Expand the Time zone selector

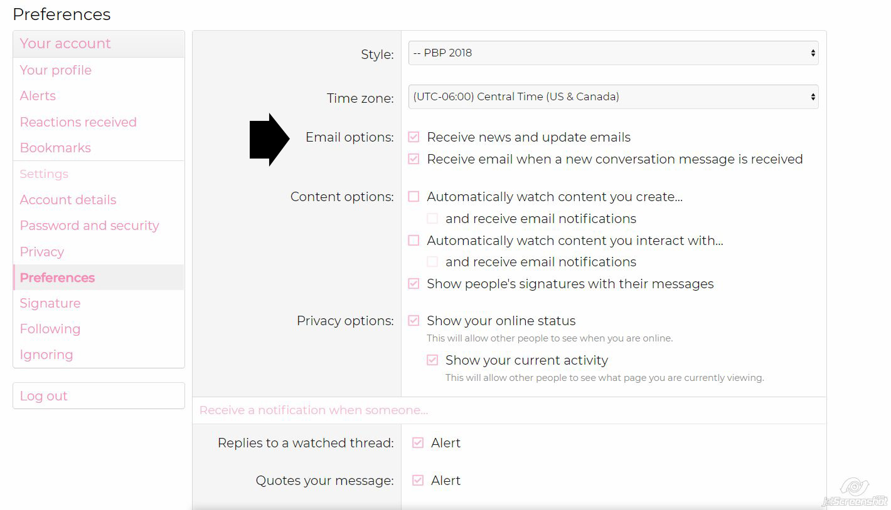click(x=613, y=97)
